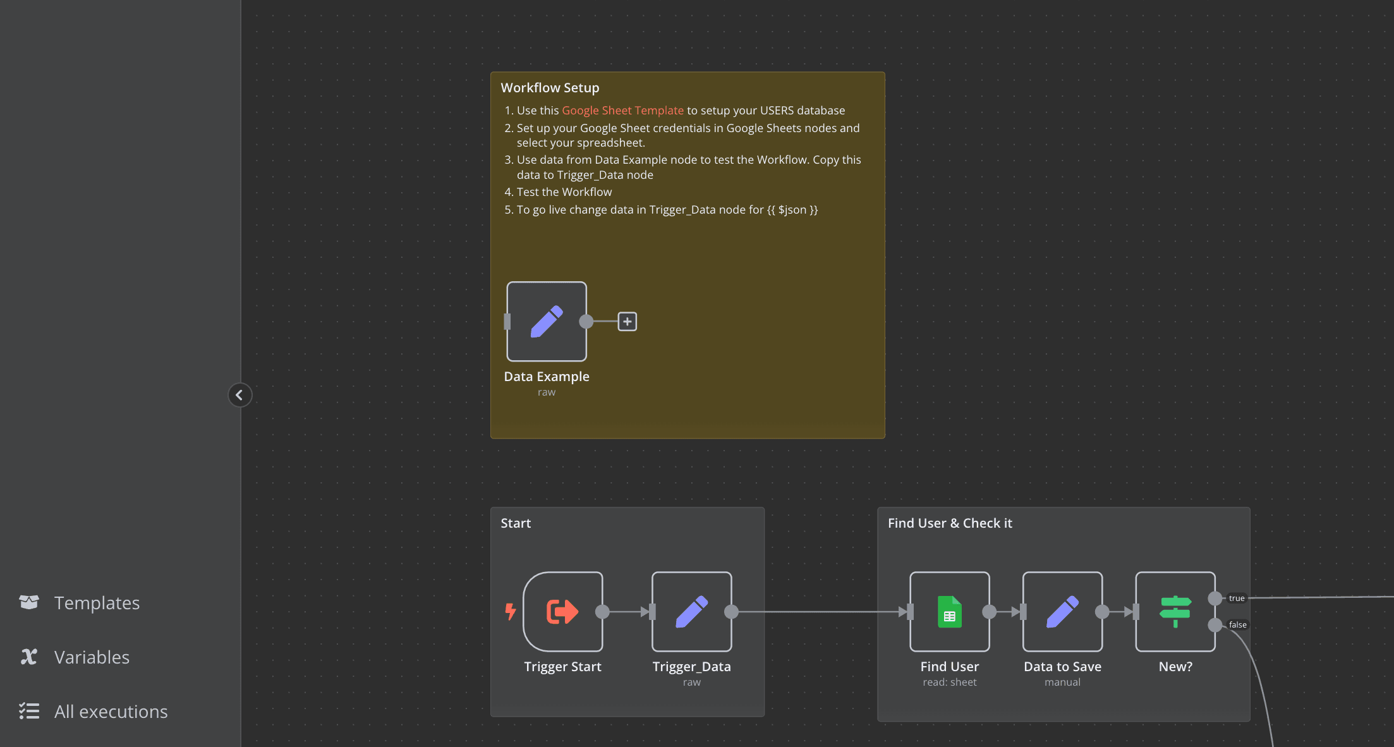Click the 'To go live change data' instruction line

point(667,210)
